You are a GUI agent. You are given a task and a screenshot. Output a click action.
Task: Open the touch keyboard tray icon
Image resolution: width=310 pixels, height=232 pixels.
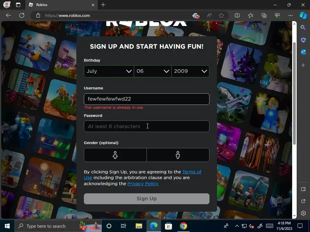269,226
